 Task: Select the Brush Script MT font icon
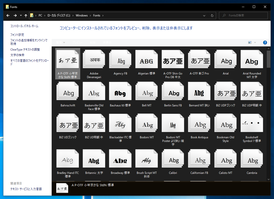147,159
